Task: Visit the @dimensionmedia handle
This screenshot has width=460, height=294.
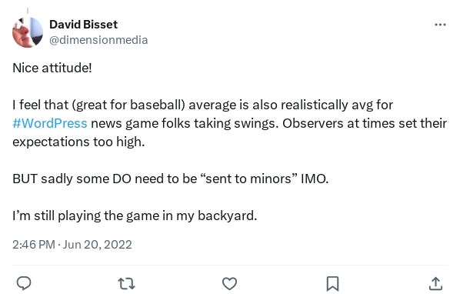Action: 98,40
